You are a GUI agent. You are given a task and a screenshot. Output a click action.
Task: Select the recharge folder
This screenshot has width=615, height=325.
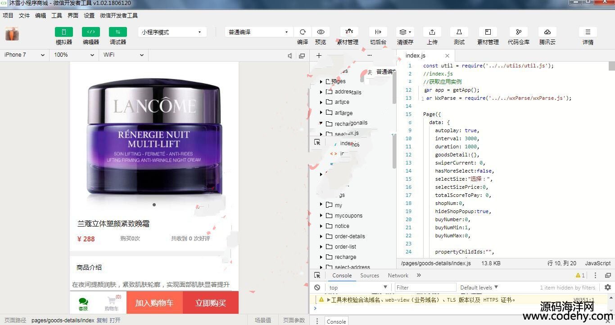(345, 257)
